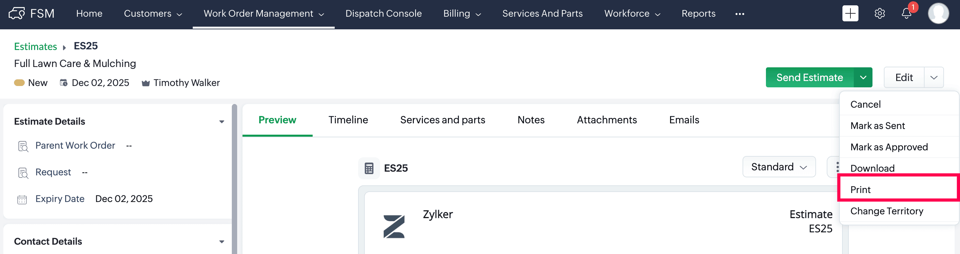This screenshot has width=960, height=254.
Task: Click the Request field lookup icon
Action: tap(23, 173)
